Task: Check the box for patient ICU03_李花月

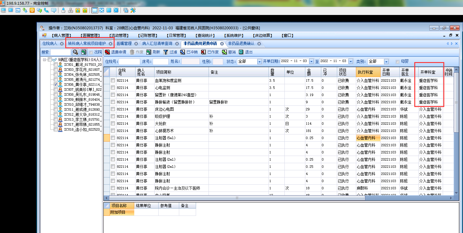Action: point(56,70)
